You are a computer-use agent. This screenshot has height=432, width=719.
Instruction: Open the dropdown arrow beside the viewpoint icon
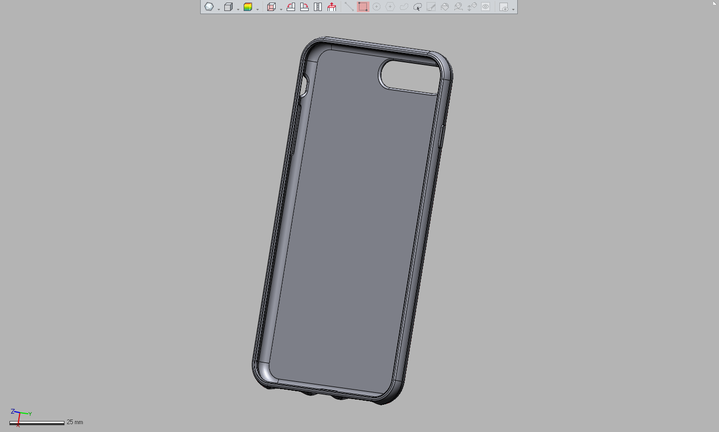coord(219,9)
